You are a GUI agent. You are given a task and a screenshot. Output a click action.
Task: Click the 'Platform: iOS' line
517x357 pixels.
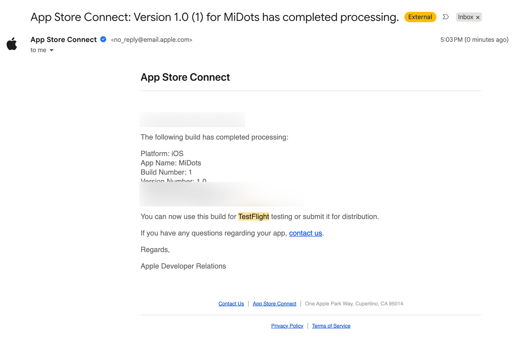click(x=162, y=153)
